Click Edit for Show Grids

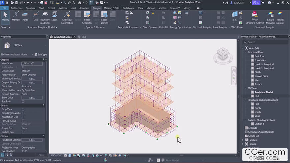[x=32, y=98]
